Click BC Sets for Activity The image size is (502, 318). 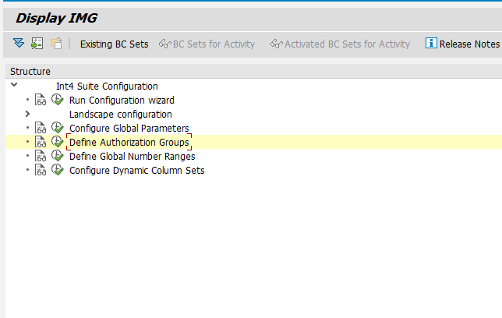[207, 44]
